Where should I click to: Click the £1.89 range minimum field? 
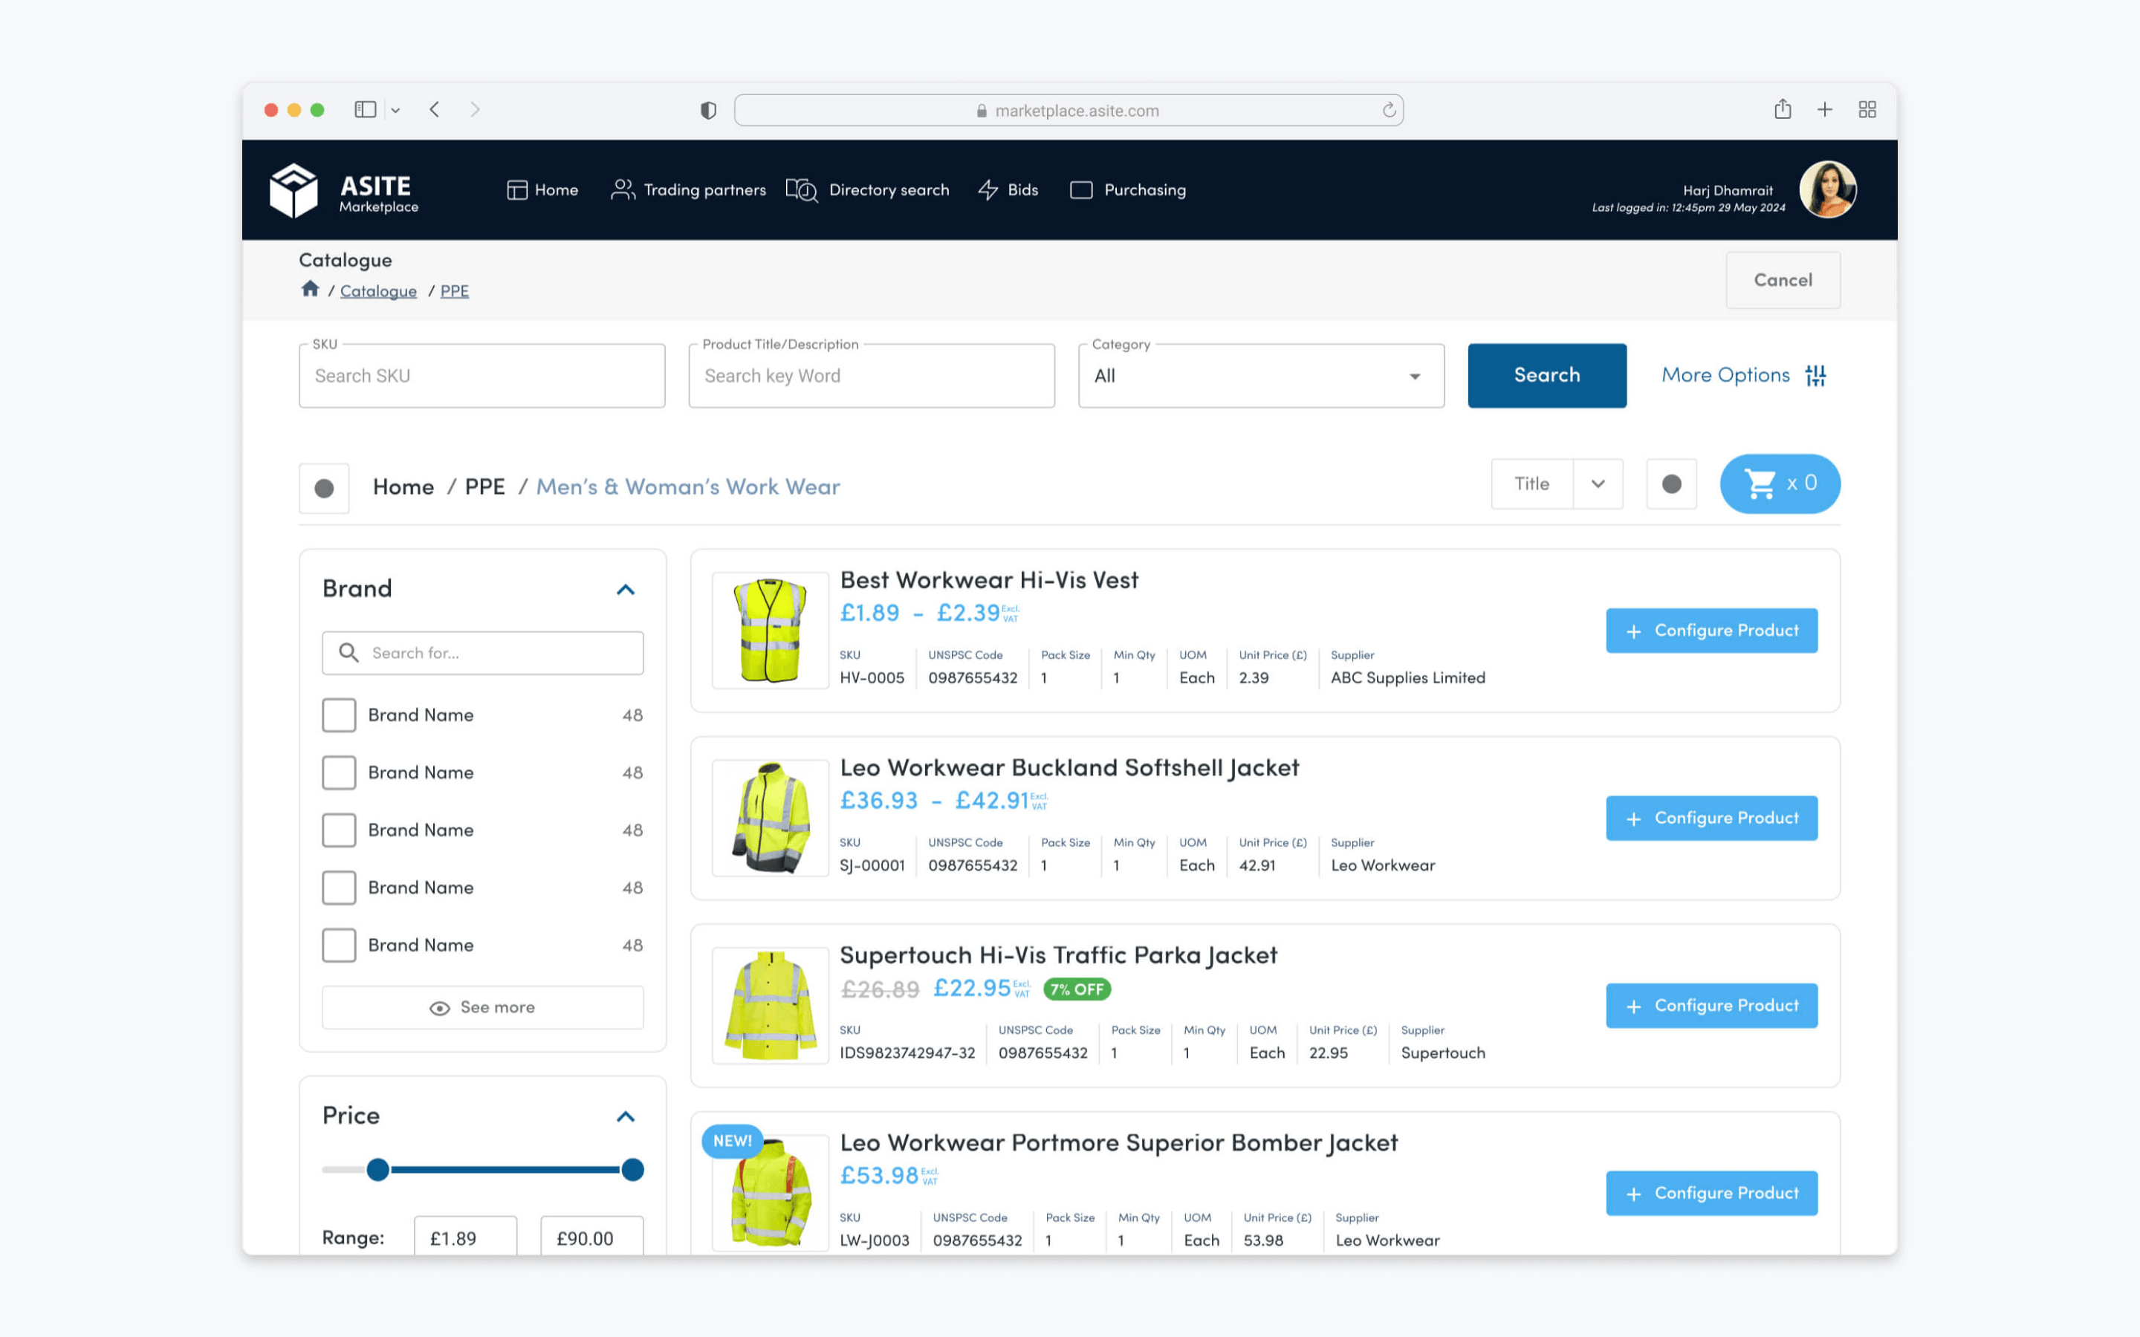[x=465, y=1237]
